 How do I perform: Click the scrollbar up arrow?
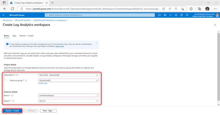218,32
